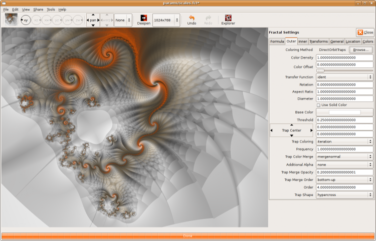Open the Transfer Function dropdown
Viewport: 376px width, 241px height.
click(344, 77)
